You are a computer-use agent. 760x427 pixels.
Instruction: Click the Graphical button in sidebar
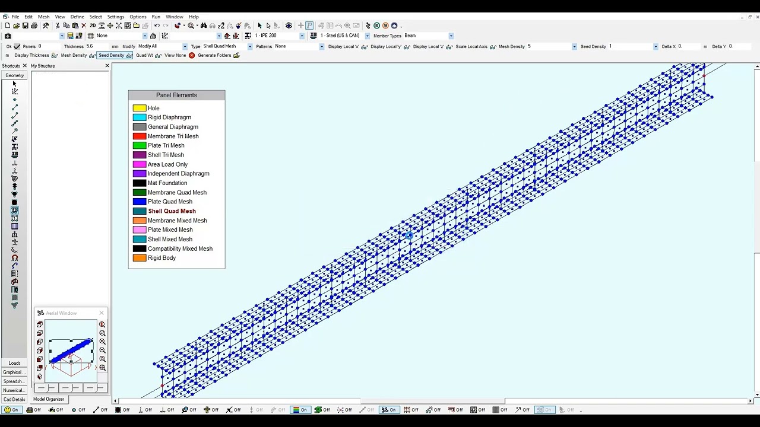(14, 372)
